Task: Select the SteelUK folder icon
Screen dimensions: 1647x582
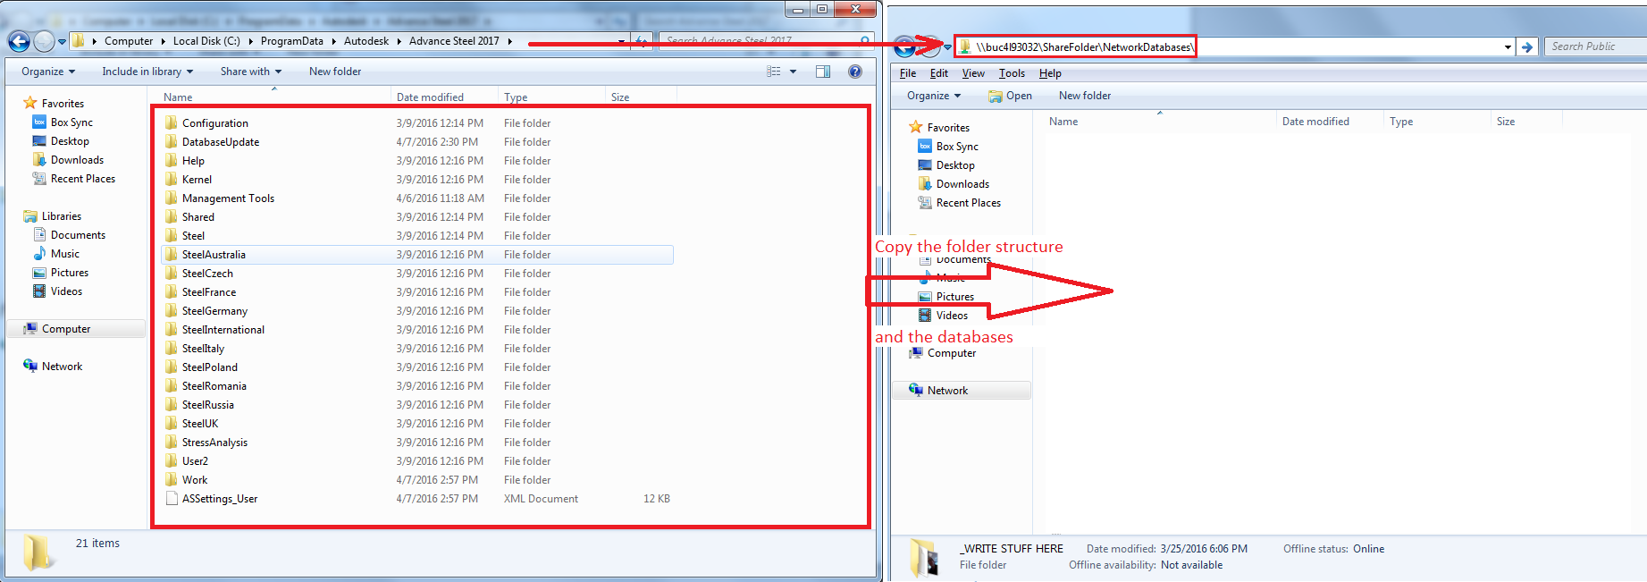Action: coord(172,424)
